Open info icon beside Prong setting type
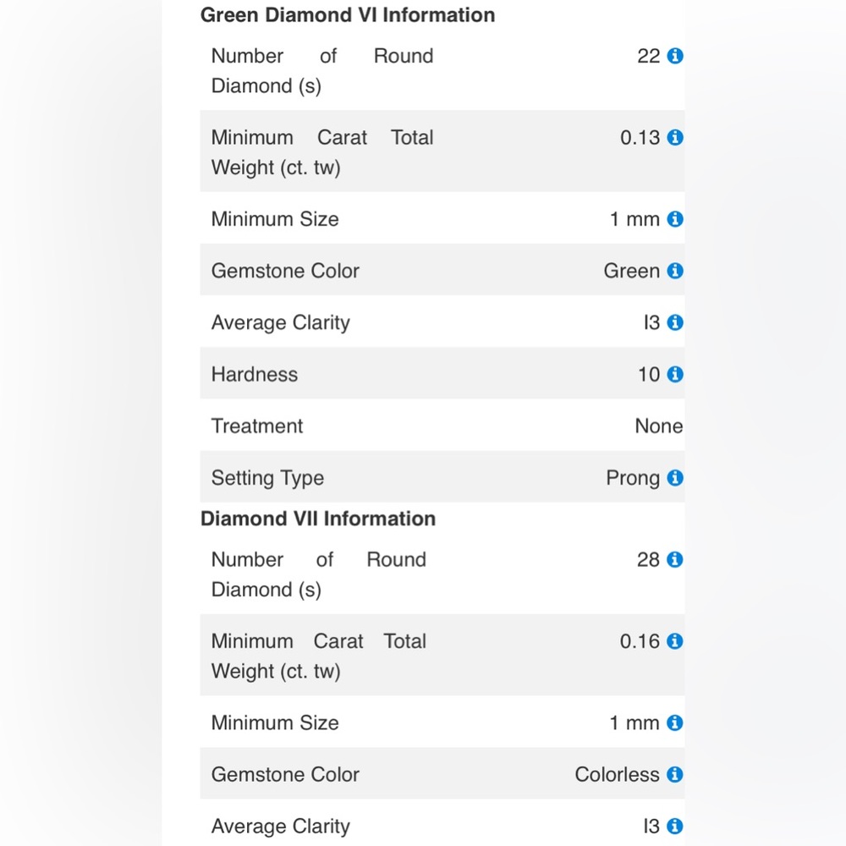This screenshot has height=846, width=846. (x=675, y=477)
